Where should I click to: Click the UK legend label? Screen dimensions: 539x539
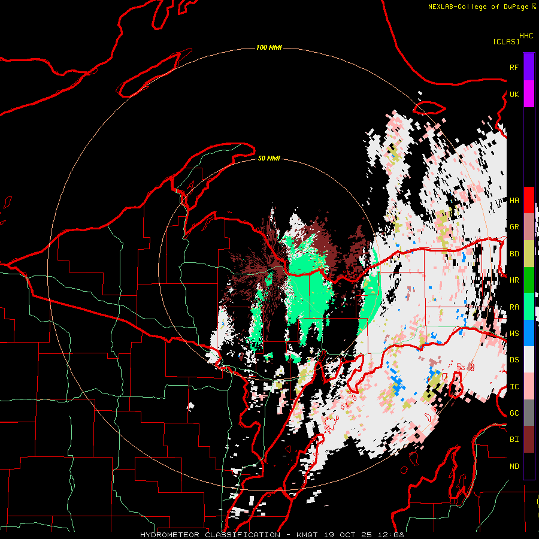click(514, 95)
